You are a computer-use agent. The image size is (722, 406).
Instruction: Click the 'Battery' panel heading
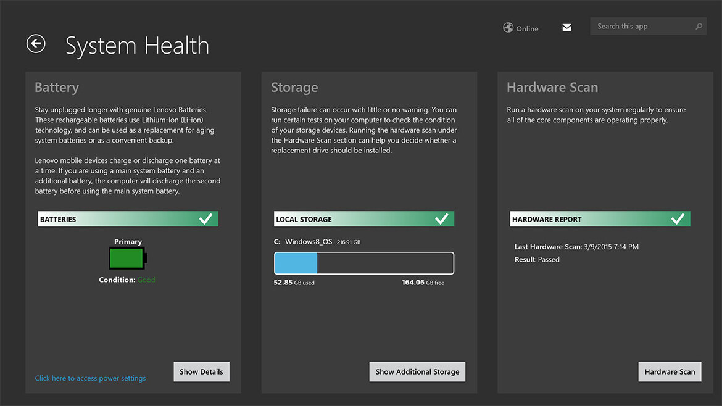tap(57, 87)
